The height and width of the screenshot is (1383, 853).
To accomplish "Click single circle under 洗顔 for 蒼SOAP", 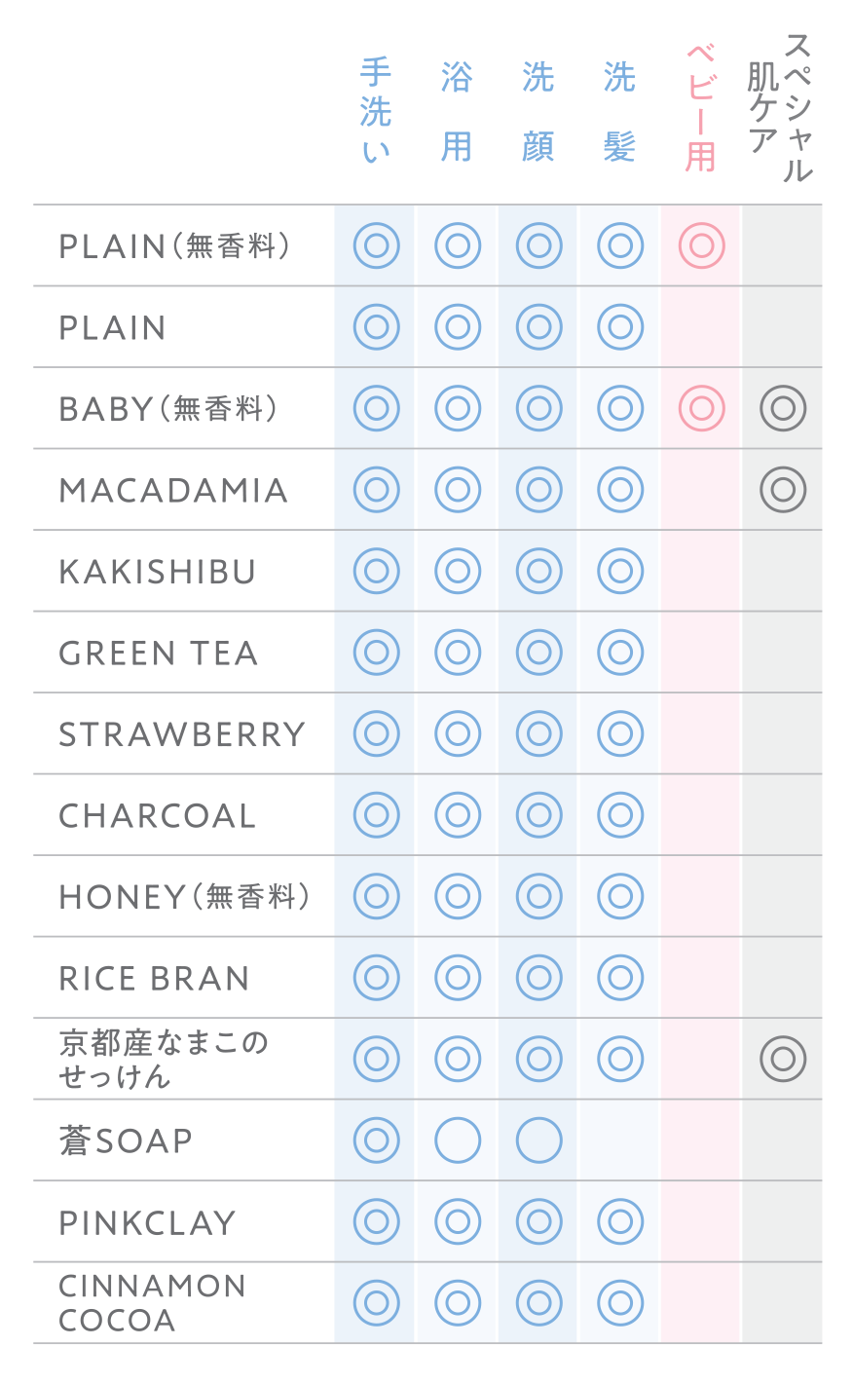I will tap(538, 1140).
